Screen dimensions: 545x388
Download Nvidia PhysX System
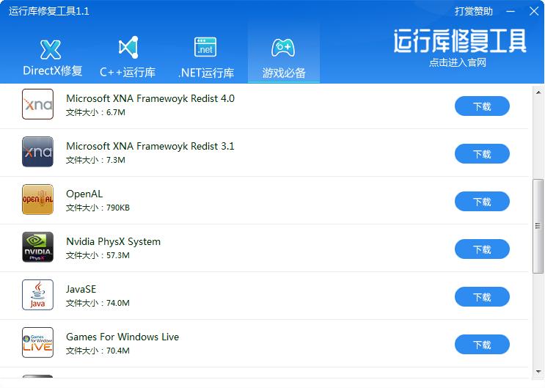[482, 249]
